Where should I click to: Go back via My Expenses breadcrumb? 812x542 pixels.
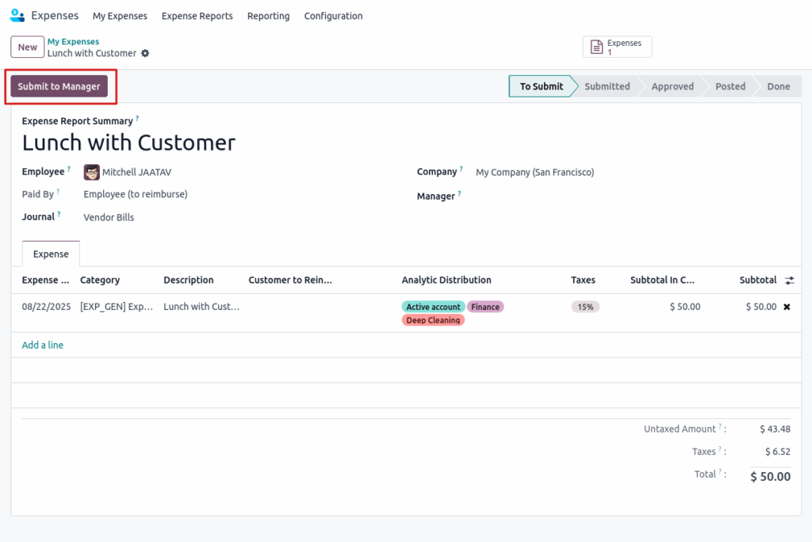[x=73, y=41]
